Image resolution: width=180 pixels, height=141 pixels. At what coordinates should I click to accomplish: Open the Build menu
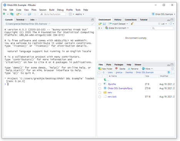(52, 10)
